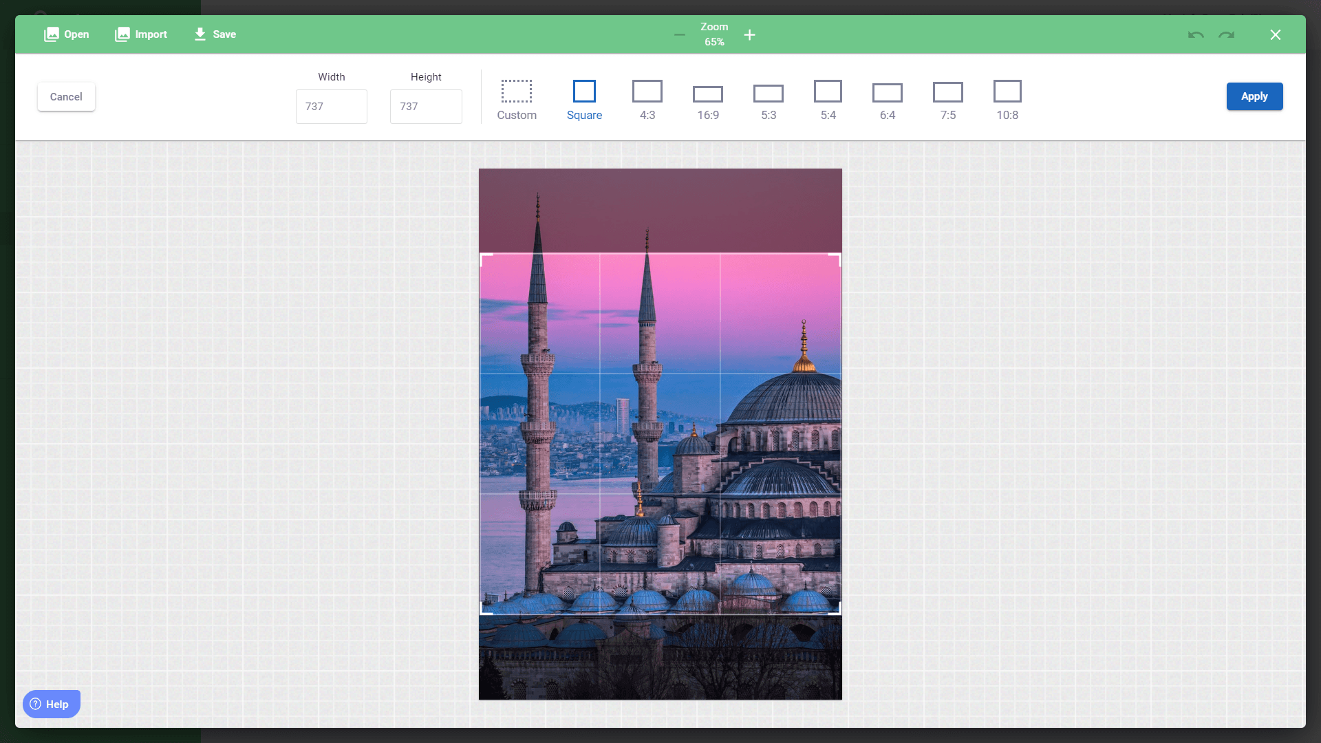Viewport: 1321px width, 743px height.
Task: Cancel the crop operation
Action: coord(66,97)
